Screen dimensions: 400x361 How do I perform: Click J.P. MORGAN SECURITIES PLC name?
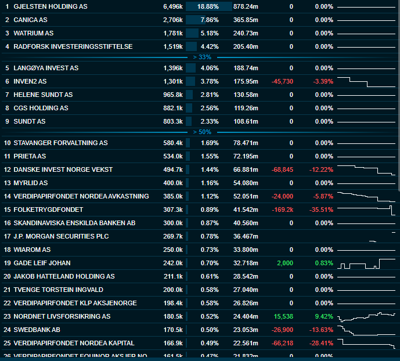pyautogui.click(x=61, y=236)
